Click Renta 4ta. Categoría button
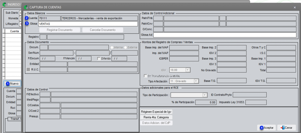Screen dimensions: 301x133 point(156,117)
